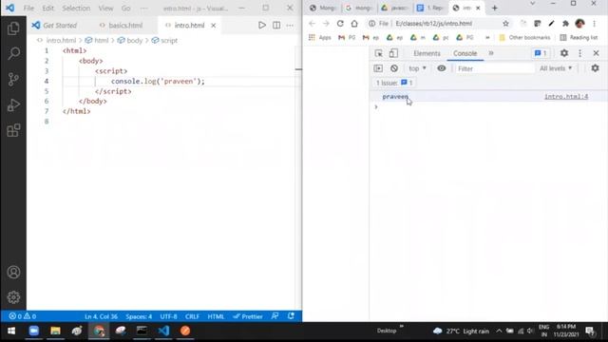This screenshot has height=342, width=608.
Task: Change language mode via HTML
Action: 216,316
